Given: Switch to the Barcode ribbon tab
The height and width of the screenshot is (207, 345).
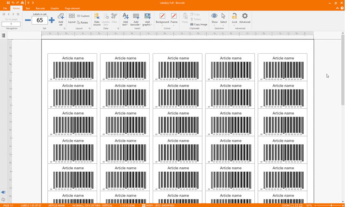Looking at the screenshot, I should tap(40, 8).
